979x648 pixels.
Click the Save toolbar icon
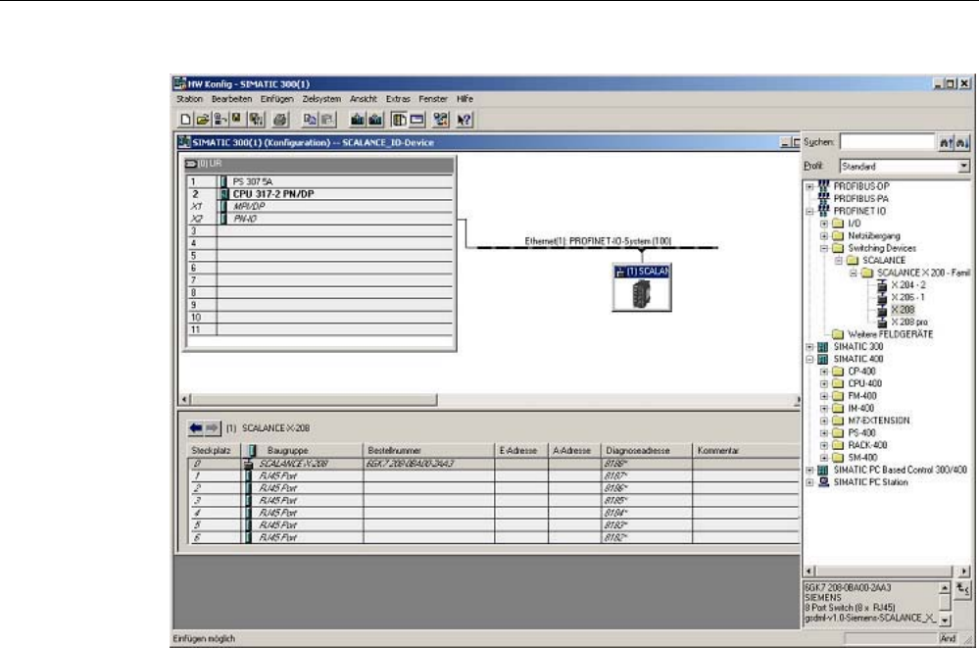click(x=236, y=120)
